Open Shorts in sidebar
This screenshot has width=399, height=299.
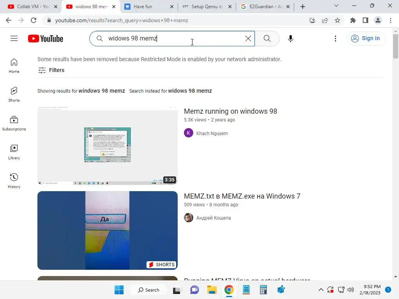click(x=14, y=94)
